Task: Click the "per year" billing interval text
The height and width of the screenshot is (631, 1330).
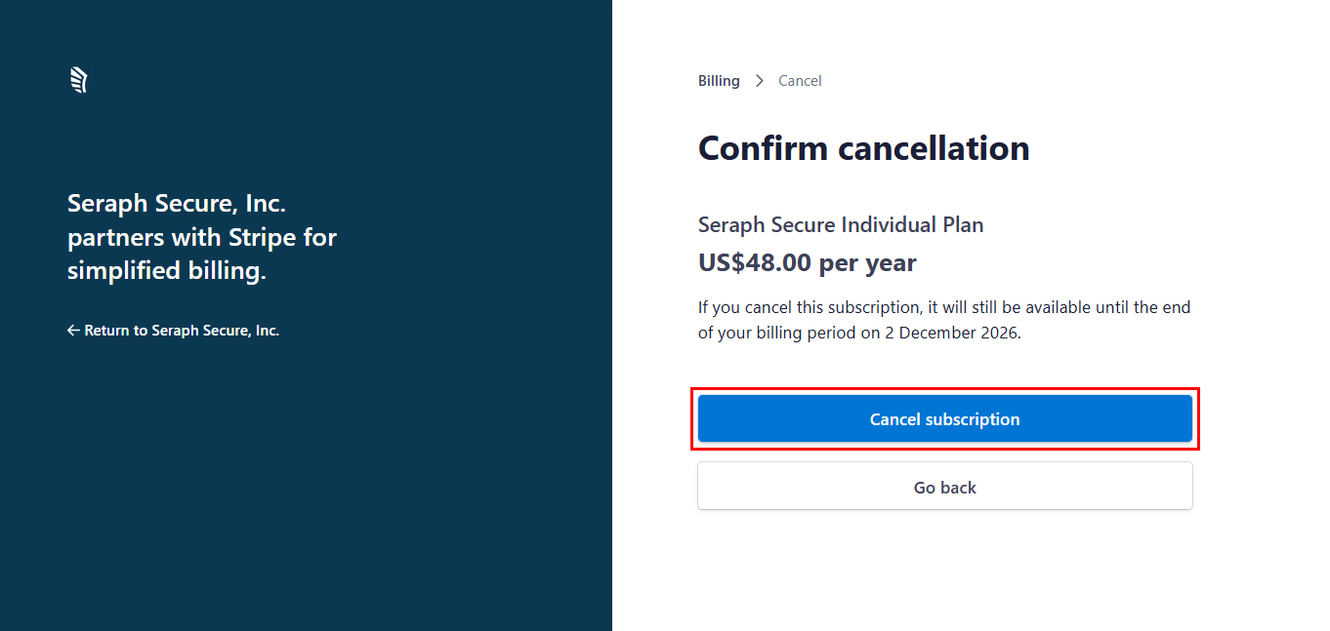Action: pos(867,263)
